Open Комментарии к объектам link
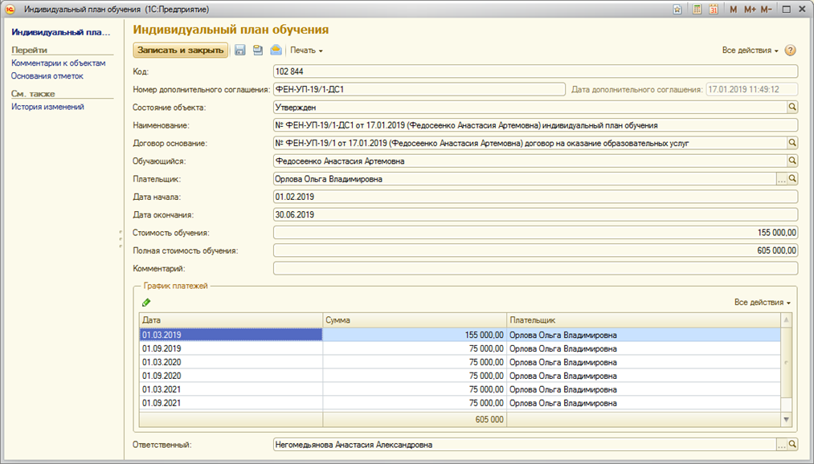 pyautogui.click(x=58, y=63)
